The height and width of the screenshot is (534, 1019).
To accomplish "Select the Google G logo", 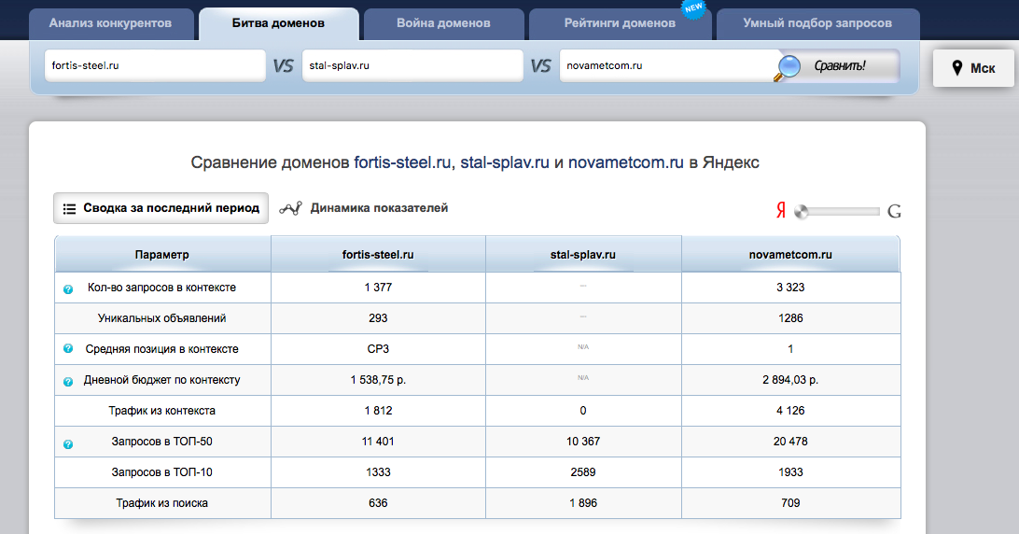I will point(894,211).
